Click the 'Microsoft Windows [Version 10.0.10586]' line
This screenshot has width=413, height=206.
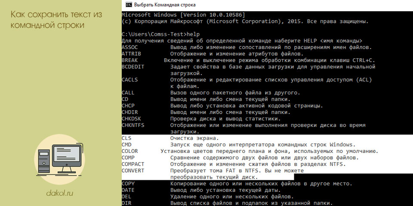[x=184, y=15]
